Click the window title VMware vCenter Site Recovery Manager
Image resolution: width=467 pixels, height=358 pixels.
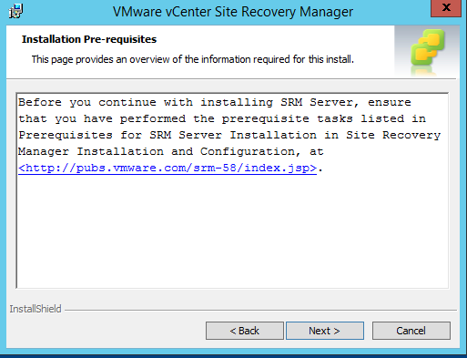tap(233, 12)
